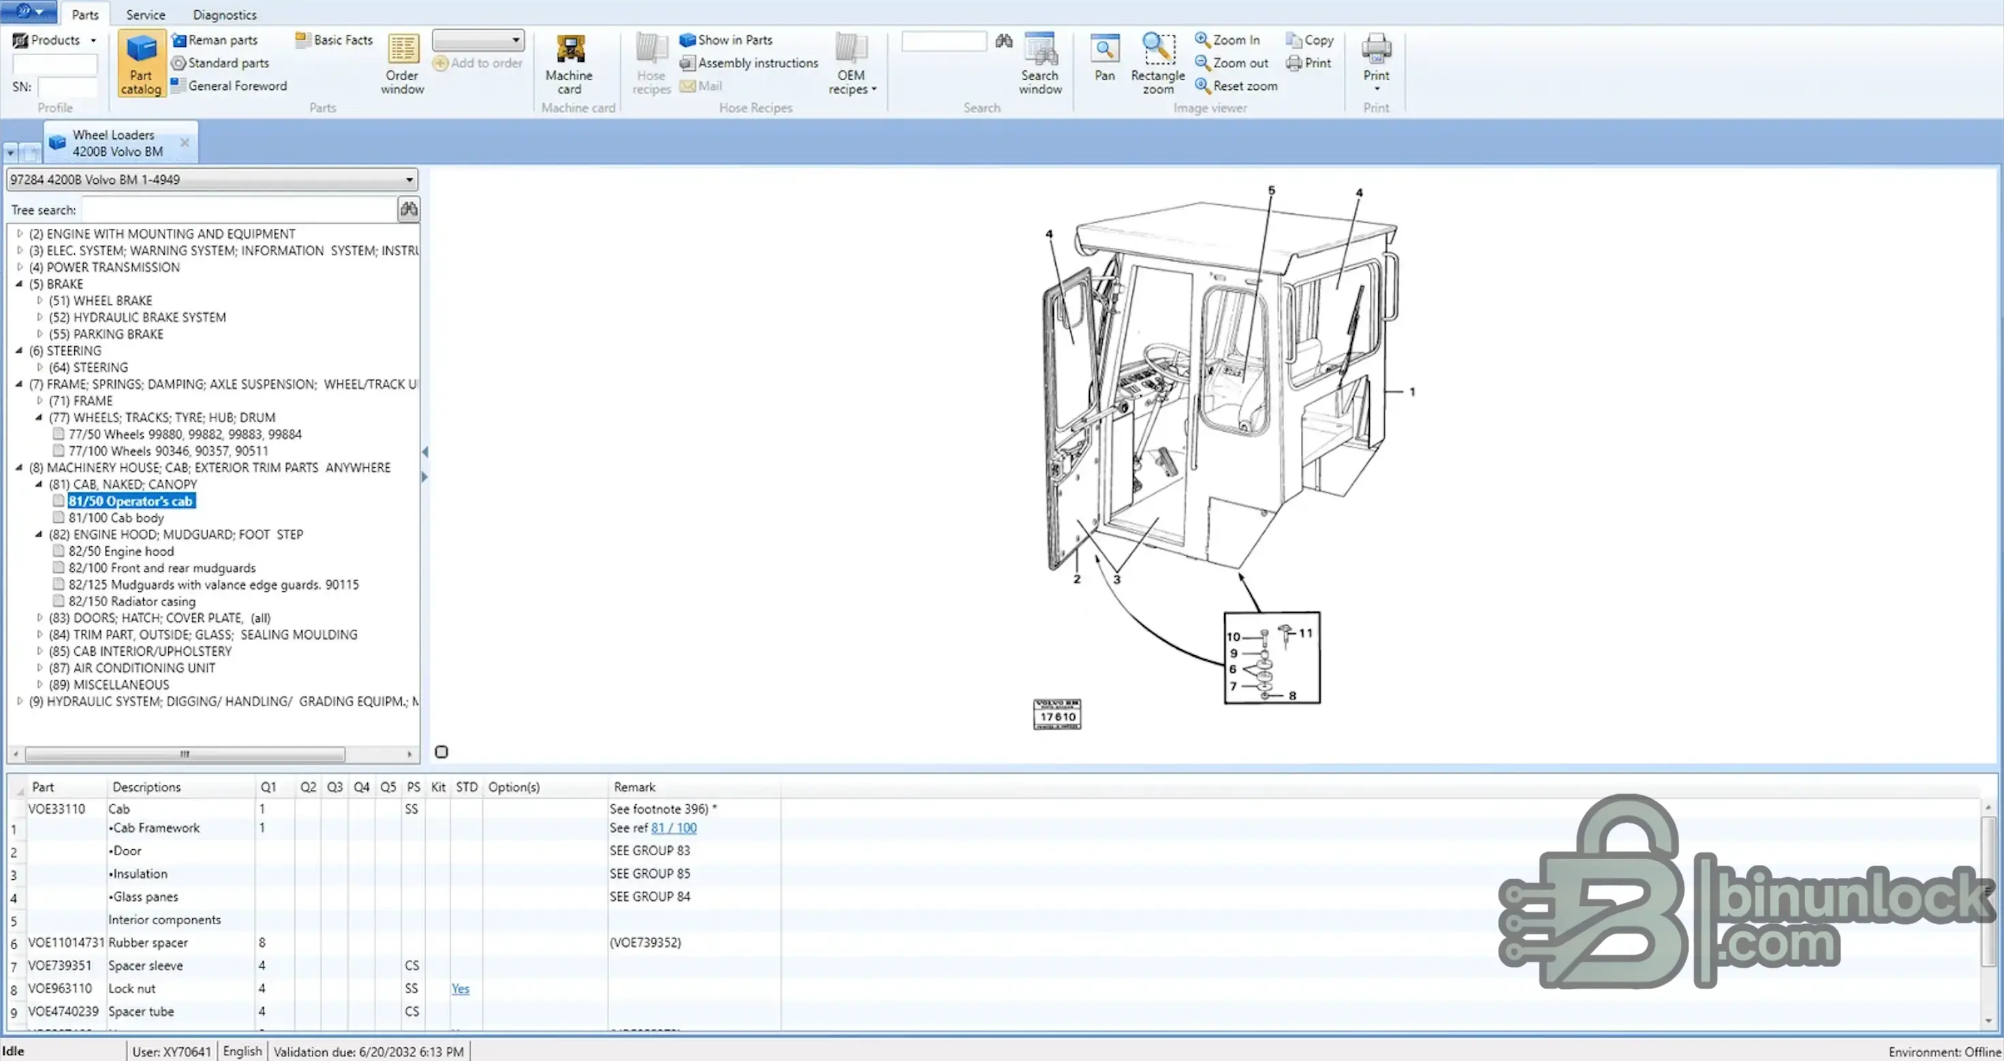This screenshot has height=1061, width=2004.
Task: Click Reset zoom
Action: [x=1236, y=86]
